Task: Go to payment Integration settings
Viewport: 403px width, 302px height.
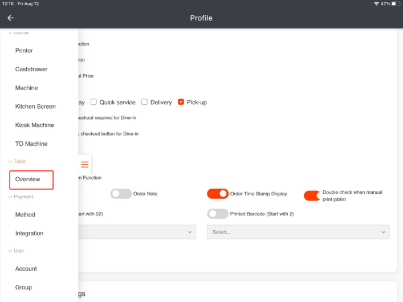Action: (29, 234)
